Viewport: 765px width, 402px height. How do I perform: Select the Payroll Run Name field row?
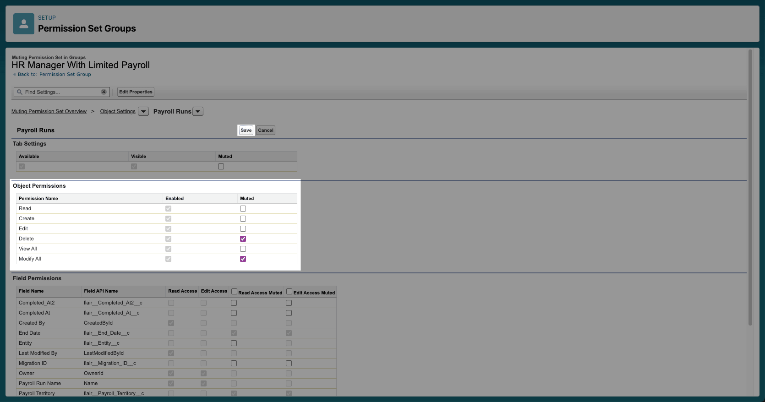coord(176,384)
